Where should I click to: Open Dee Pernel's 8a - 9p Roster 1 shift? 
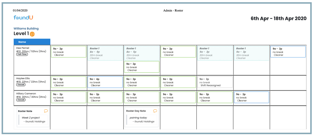(x=105, y=53)
